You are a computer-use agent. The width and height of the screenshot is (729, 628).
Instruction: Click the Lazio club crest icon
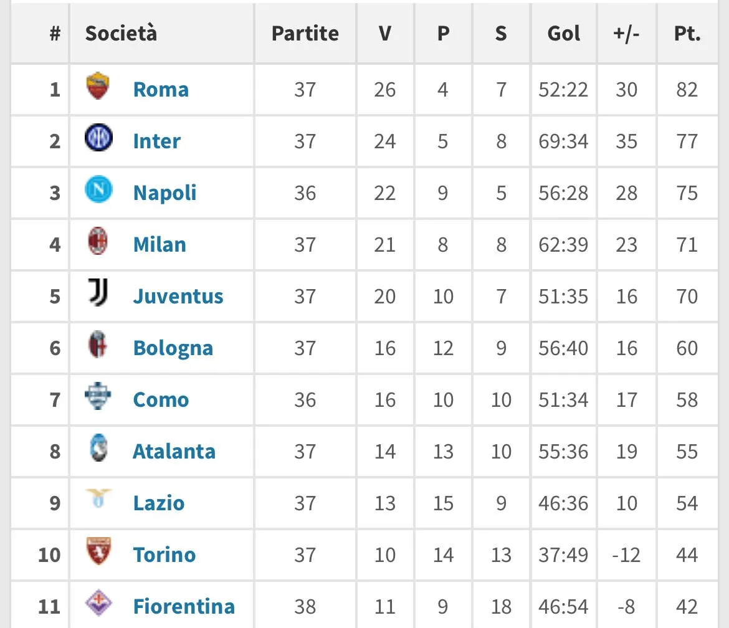tap(98, 500)
